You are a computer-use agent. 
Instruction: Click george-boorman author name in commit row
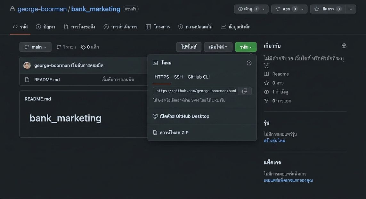pos(52,65)
